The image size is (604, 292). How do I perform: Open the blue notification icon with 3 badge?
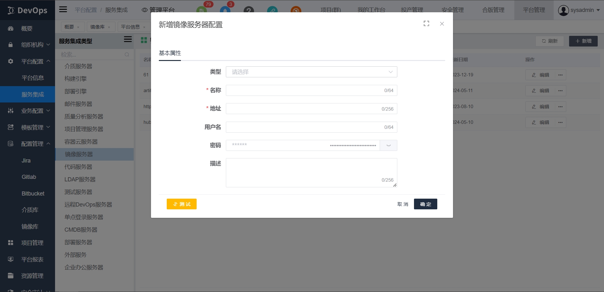(225, 10)
